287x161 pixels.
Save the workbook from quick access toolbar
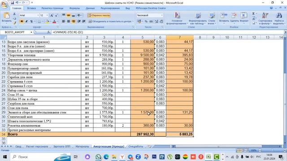12,3
